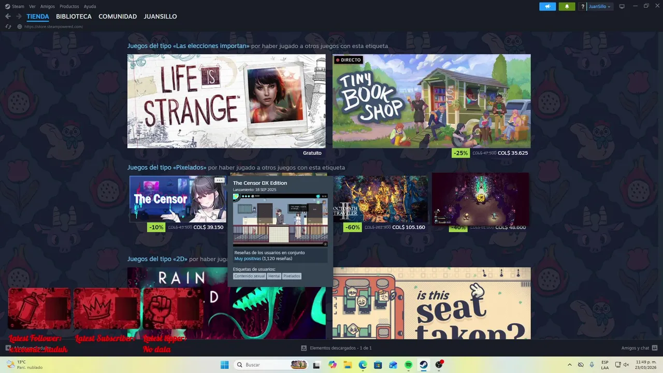
Task: Open the blue megaphone announcements button
Action: [547, 6]
